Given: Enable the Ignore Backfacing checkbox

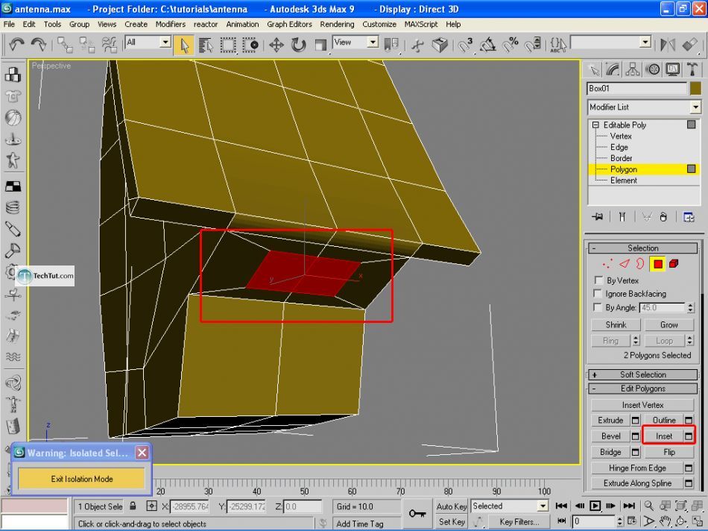Looking at the screenshot, I should tap(598, 294).
